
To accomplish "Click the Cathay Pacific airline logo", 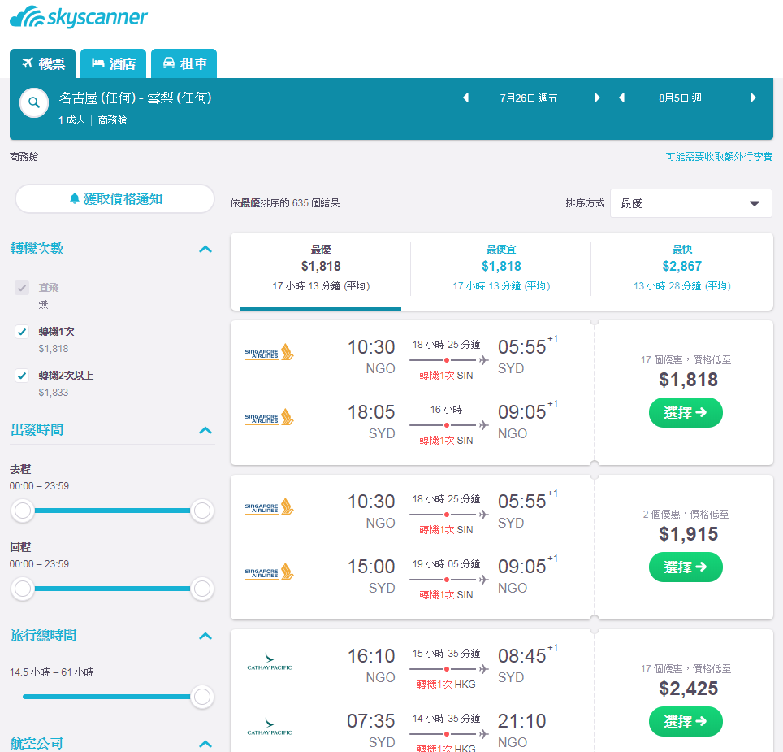I will click(269, 662).
